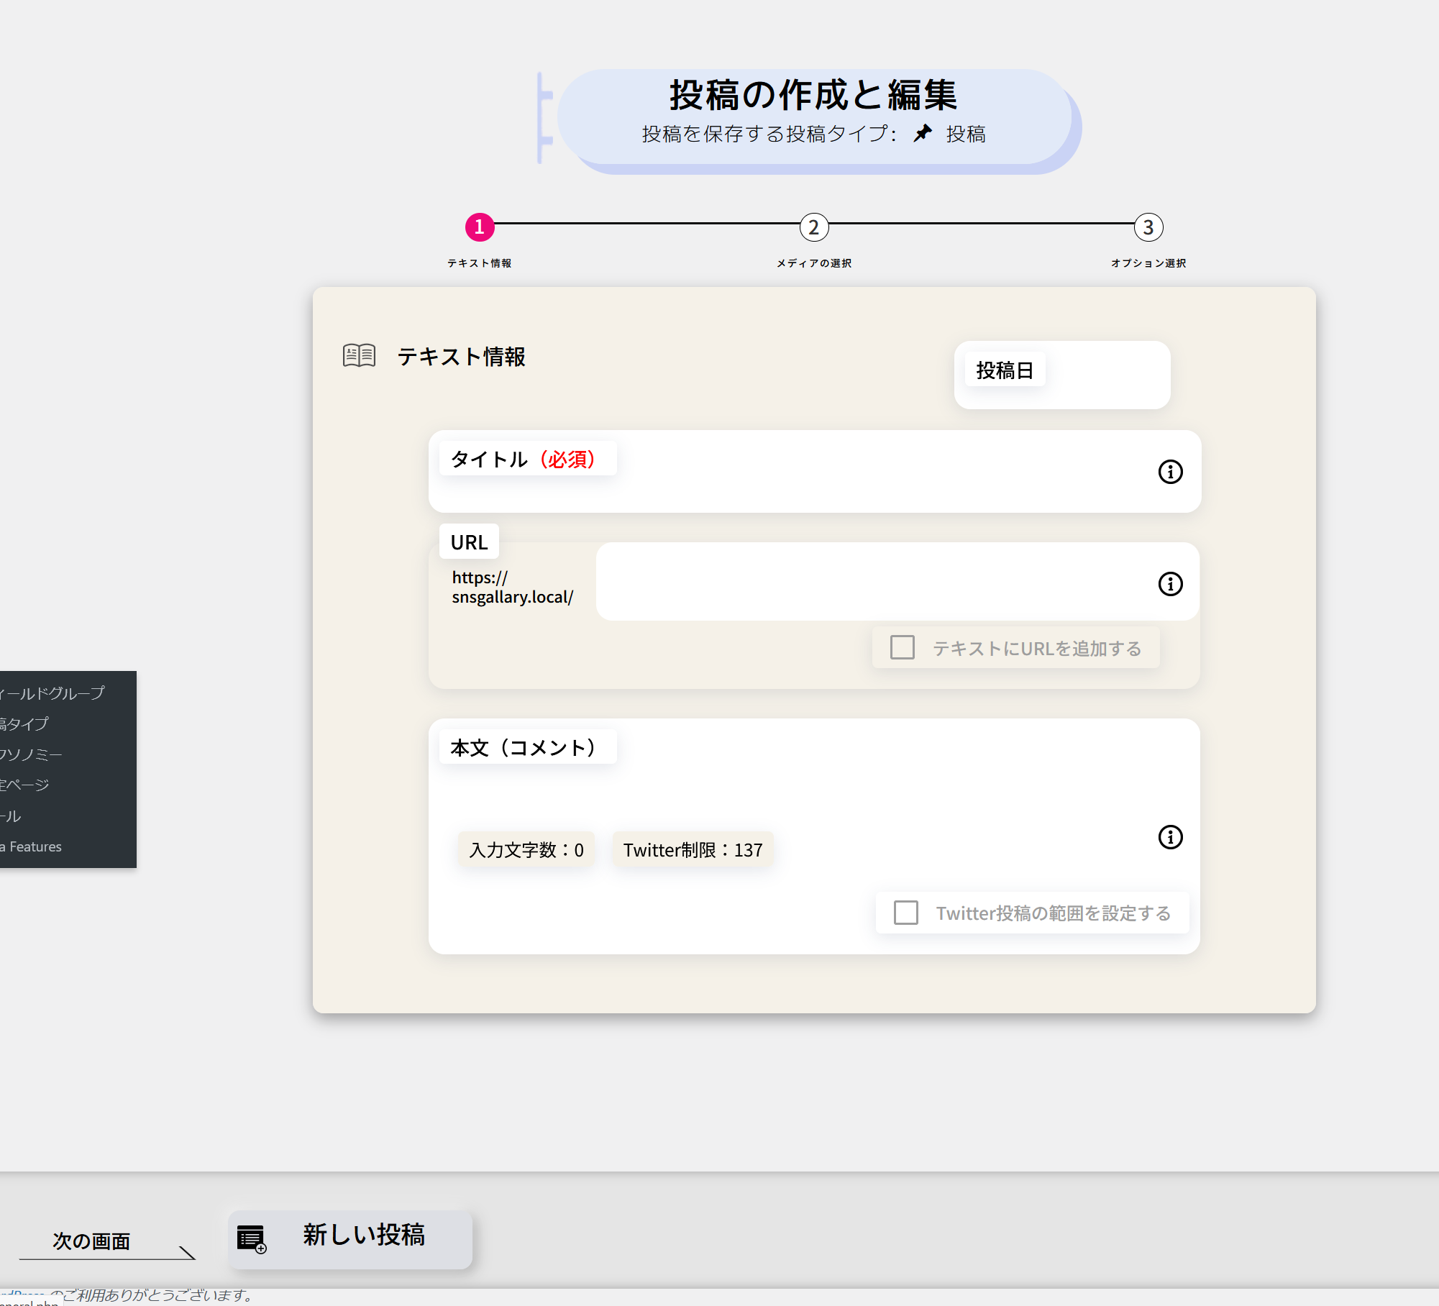Click the info icon beside 本文（コメント）area
The height and width of the screenshot is (1306, 1439).
[x=1170, y=837]
